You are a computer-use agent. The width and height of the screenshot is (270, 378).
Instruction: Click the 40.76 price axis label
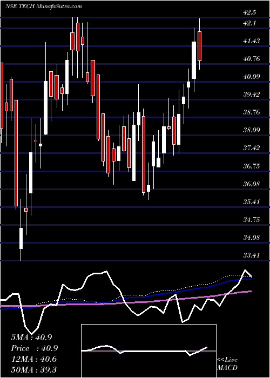(252, 59)
